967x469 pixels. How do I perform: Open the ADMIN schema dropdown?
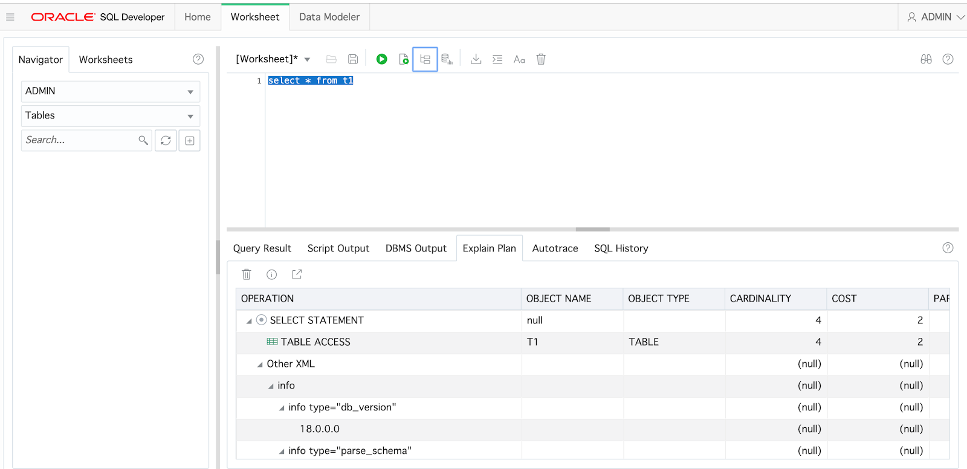click(x=111, y=91)
